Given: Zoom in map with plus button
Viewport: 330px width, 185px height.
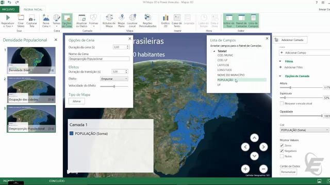Looking at the screenshot, I should [245, 169].
